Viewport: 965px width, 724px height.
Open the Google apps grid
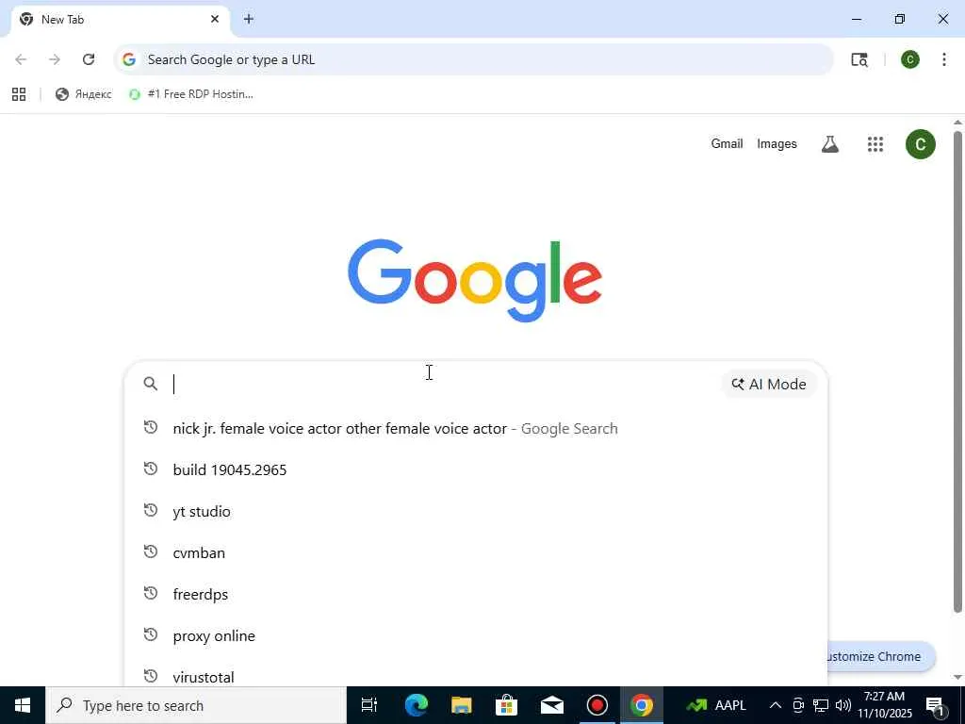click(x=875, y=144)
